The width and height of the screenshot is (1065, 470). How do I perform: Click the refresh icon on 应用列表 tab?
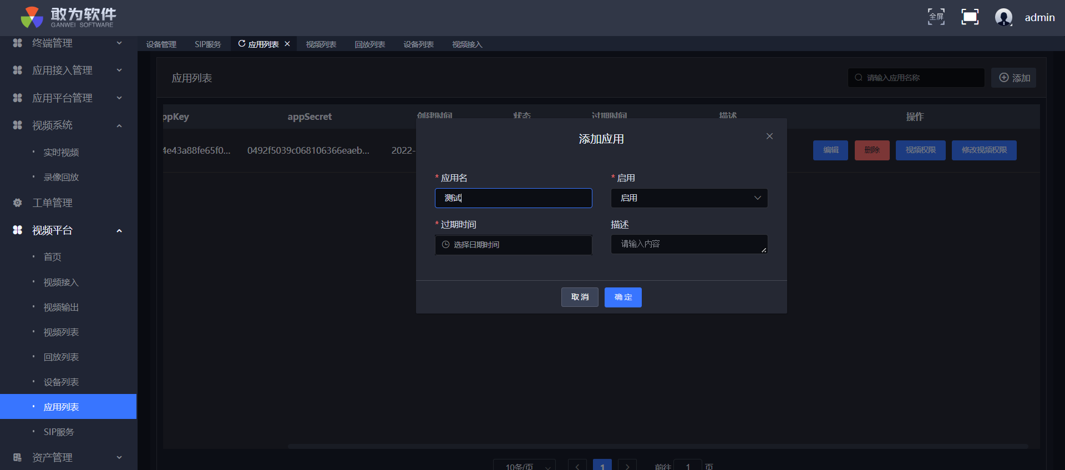242,44
